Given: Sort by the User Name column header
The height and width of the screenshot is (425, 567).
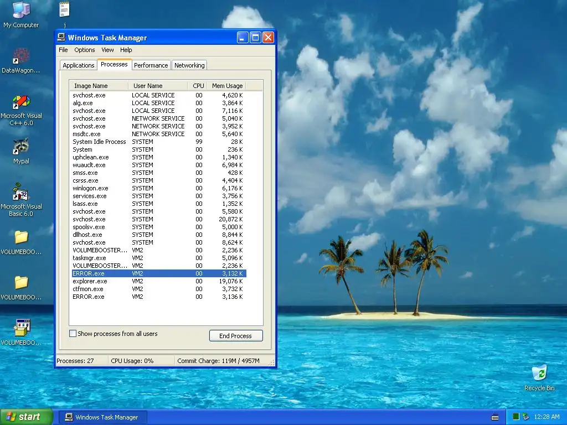Looking at the screenshot, I should [x=158, y=86].
